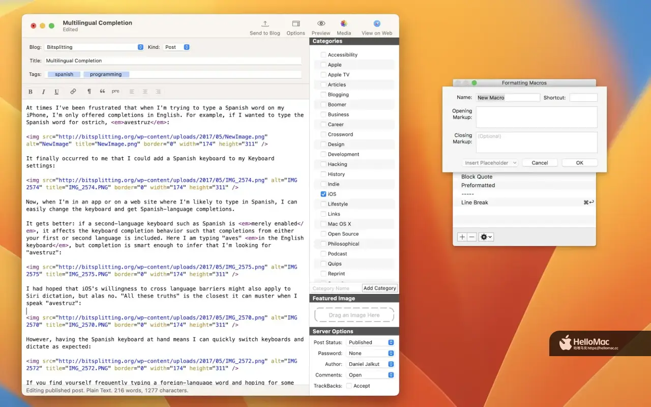Click the Featured Image panel header
651x407 pixels.
click(x=354, y=299)
